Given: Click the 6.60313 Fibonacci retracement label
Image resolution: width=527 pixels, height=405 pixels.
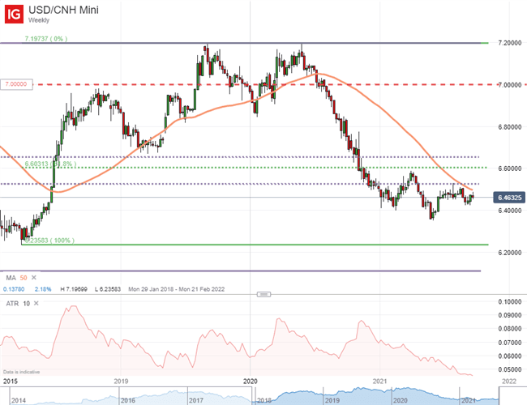Looking at the screenshot, I should (x=51, y=164).
